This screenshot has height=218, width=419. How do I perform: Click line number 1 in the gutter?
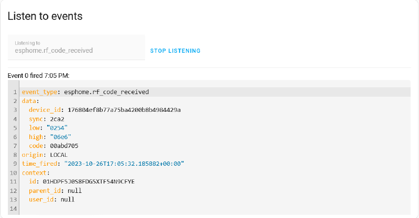[15, 92]
